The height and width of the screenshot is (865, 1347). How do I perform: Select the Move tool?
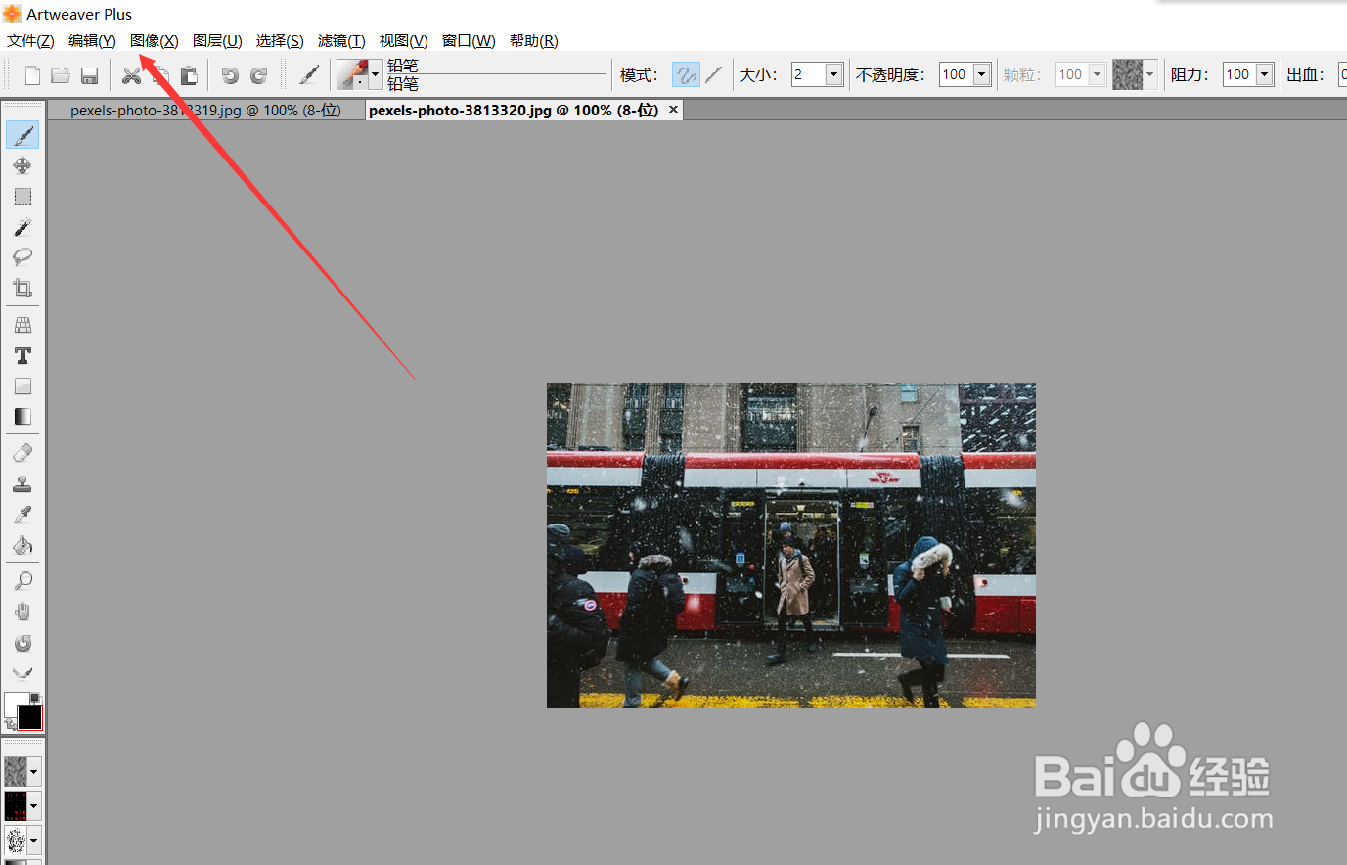click(x=22, y=165)
